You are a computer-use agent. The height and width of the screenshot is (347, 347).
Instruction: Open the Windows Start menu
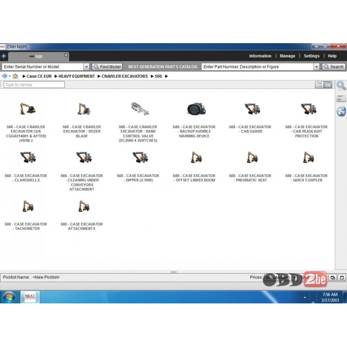click(x=9, y=297)
